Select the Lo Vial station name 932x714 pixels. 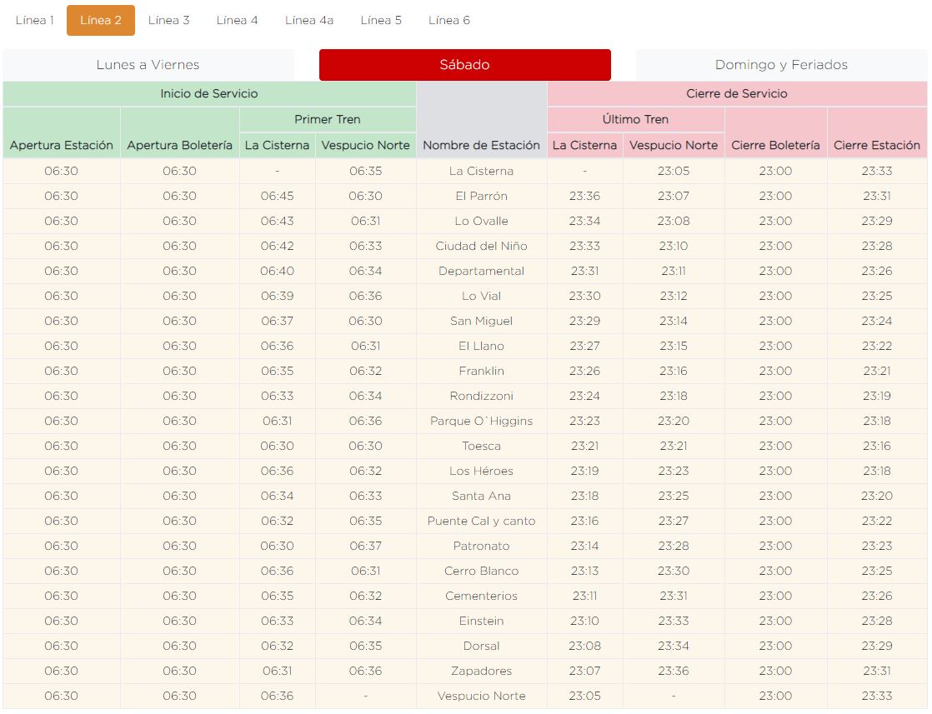(482, 296)
